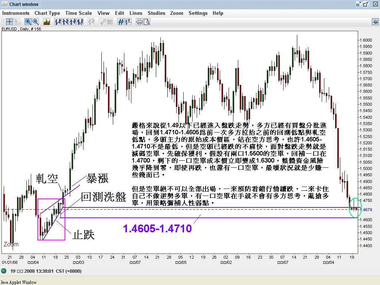Click the EURUSD, Daily chart label

point(21,29)
